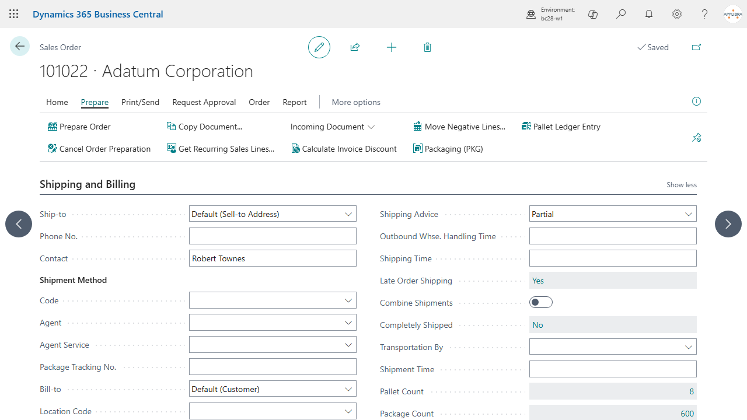The height and width of the screenshot is (420, 747).
Task: Expand the Agent dropdown
Action: point(348,323)
